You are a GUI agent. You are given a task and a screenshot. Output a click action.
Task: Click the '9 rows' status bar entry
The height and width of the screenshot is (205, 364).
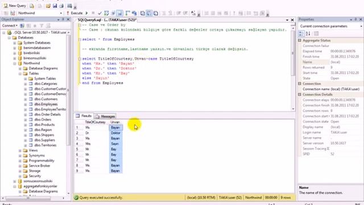[x=286, y=198]
